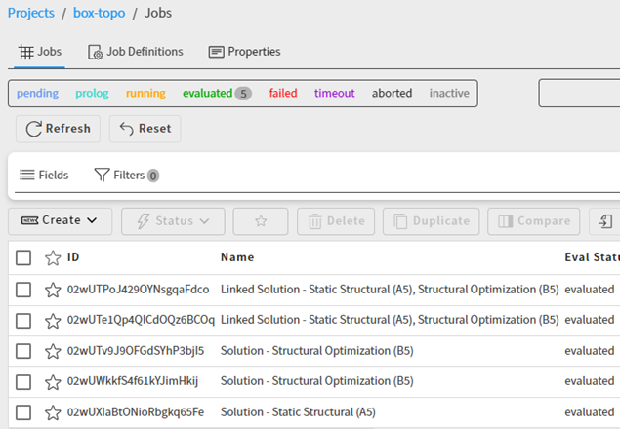Screen dimensions: 620x429
Task: Click the export icon right of Compare
Action: tap(606, 221)
